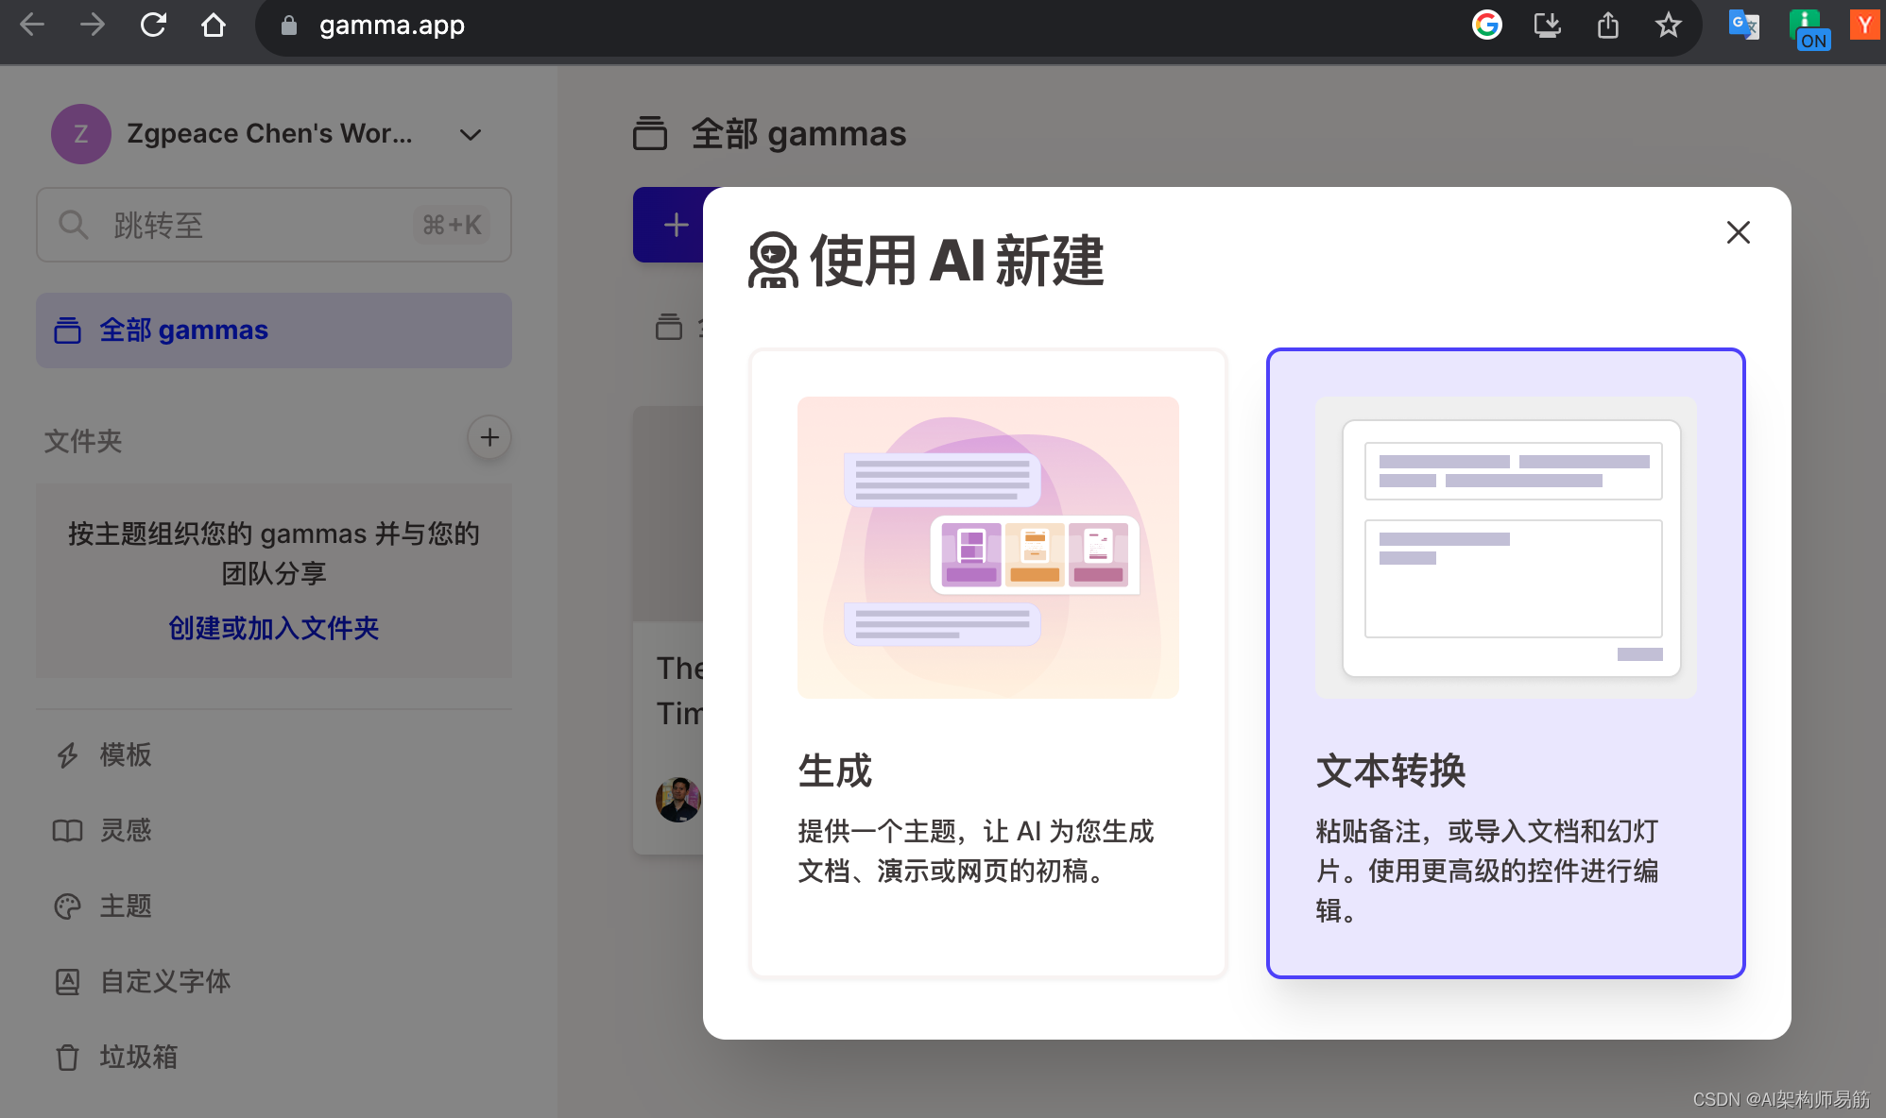This screenshot has width=1886, height=1118.
Task: Click the add folder plus icon
Action: 489,438
